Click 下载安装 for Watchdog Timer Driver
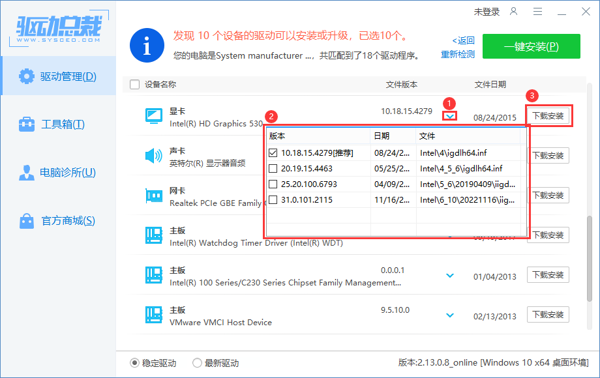Viewport: 600px width, 378px height. [548, 235]
